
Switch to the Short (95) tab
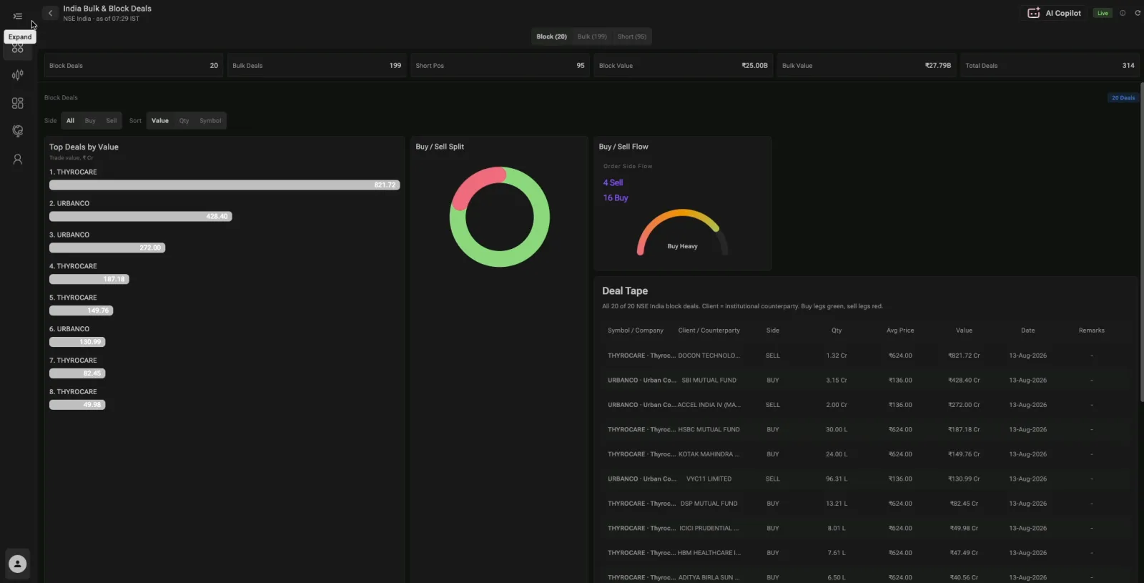pyautogui.click(x=632, y=36)
